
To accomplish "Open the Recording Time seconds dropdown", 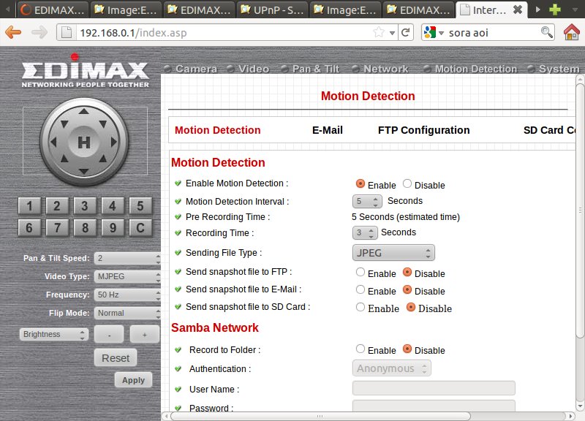I will [365, 232].
